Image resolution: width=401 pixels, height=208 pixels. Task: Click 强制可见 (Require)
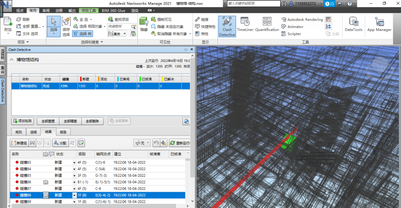[161, 20]
